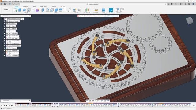
Task: Click the My Editable Documents link
Action: tap(112, 16)
